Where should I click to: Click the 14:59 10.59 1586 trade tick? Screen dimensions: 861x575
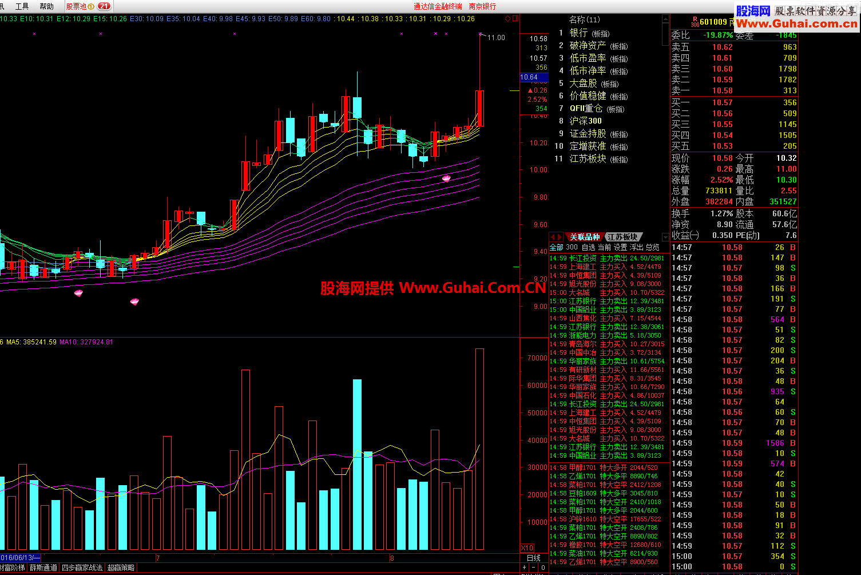734,443
